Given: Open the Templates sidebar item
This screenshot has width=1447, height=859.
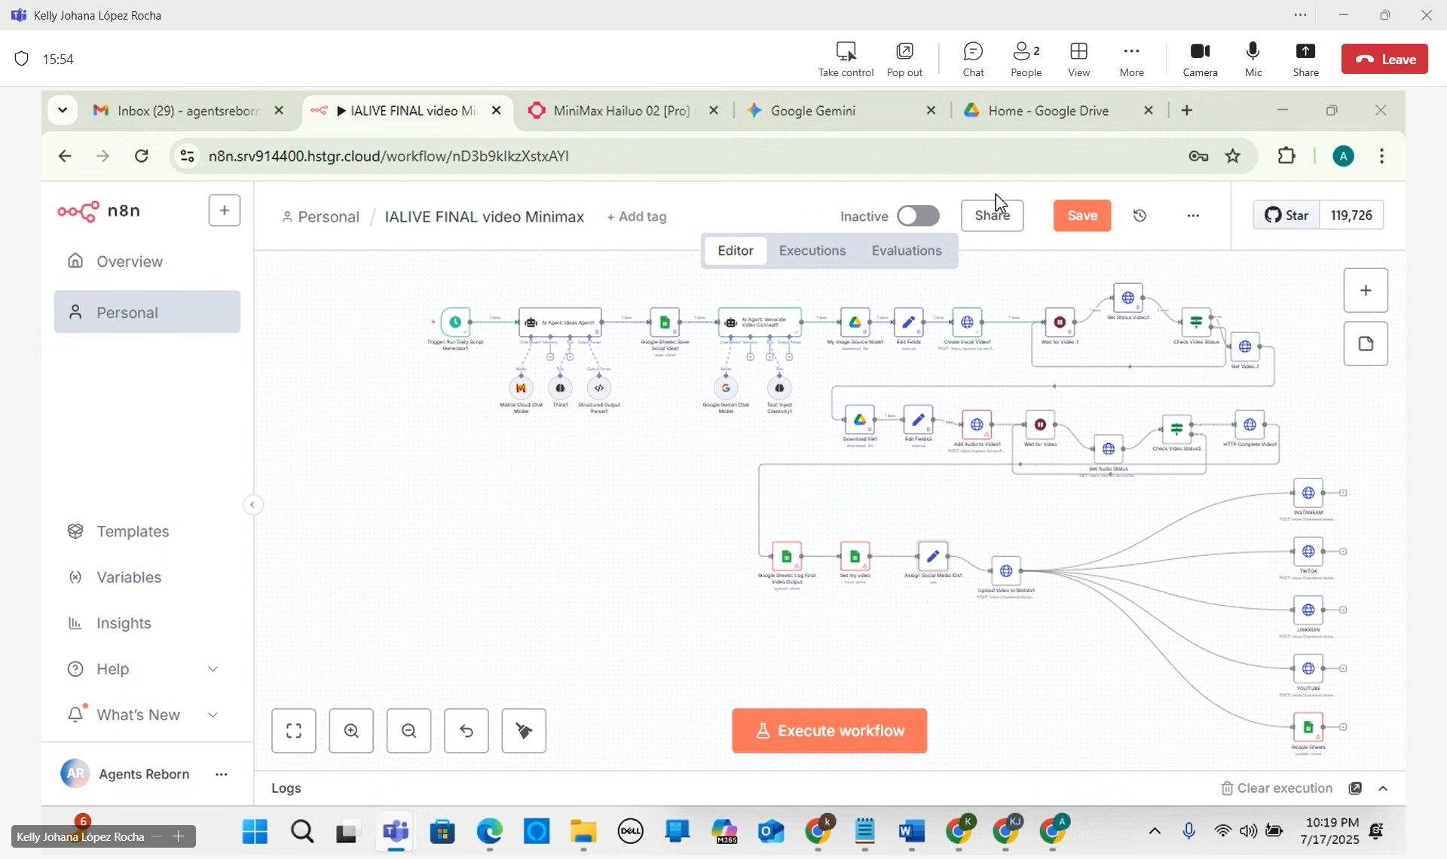Looking at the screenshot, I should (x=133, y=531).
